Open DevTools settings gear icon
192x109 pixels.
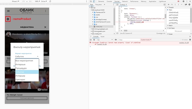(183, 1)
